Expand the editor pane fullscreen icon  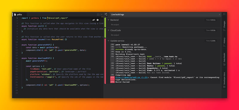tap(98, 15)
